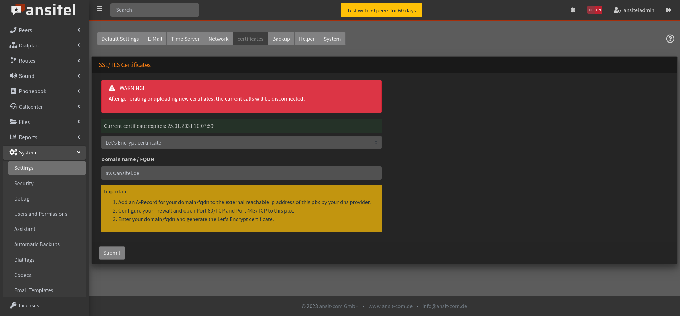The image size is (680, 316).
Task: Click Test with 50 peers banner button
Action: click(x=381, y=10)
